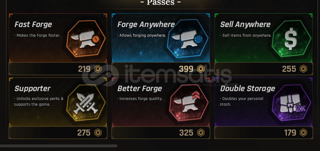Buy Sell Anywhere pass for 255
320x151 pixels.
tap(264, 69)
